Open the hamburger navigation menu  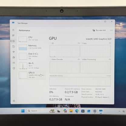[13, 30]
